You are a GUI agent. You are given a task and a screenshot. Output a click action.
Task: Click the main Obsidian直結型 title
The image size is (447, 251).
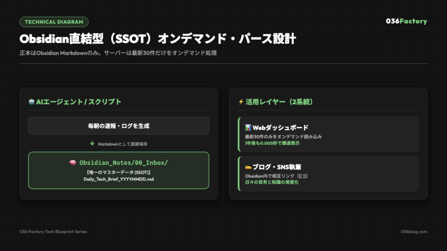click(158, 39)
